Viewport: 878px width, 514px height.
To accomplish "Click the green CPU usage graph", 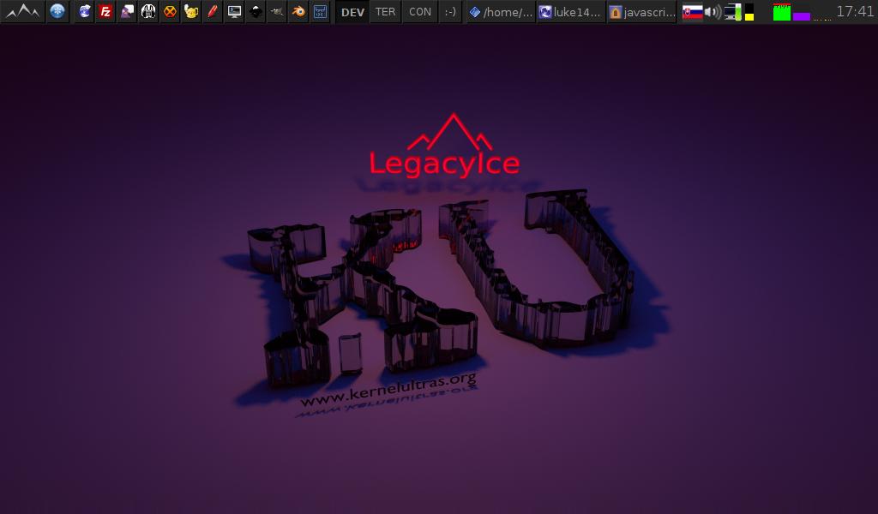I will (x=782, y=12).
